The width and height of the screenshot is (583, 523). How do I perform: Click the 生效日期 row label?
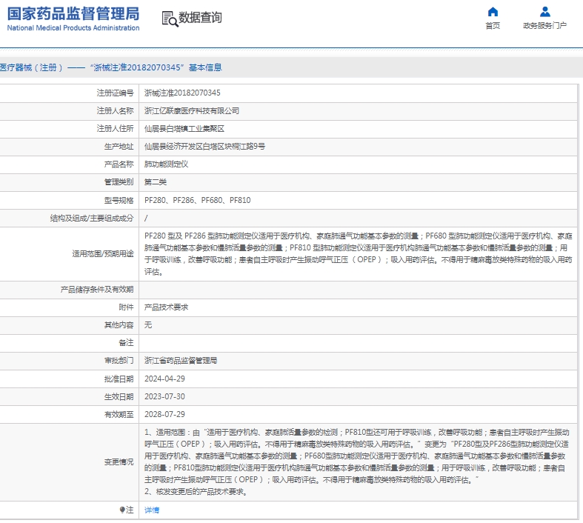click(119, 396)
